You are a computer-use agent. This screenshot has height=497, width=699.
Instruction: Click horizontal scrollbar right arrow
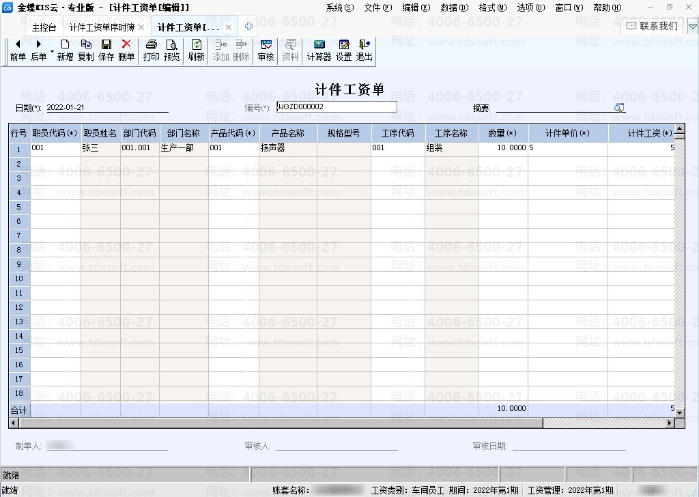[x=670, y=423]
